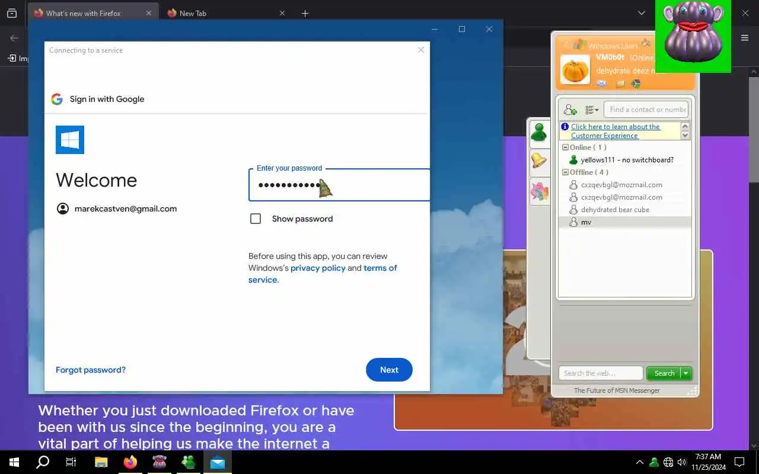Image resolution: width=759 pixels, height=474 pixels.
Task: Open the Firefox hamburger application menu
Action: pos(745,38)
